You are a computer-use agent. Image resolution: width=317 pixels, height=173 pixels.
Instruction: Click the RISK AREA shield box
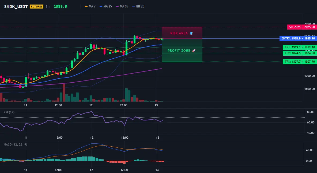coord(182,33)
